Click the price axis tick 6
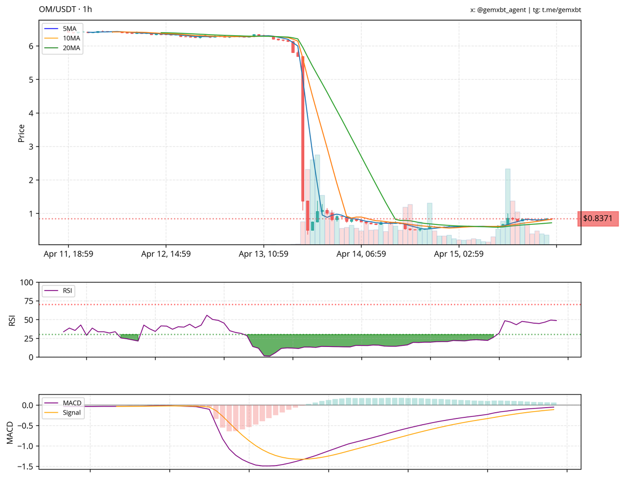The height and width of the screenshot is (478, 621). pyautogui.click(x=31, y=46)
